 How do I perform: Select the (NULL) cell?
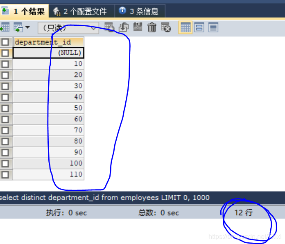[x=49, y=53]
